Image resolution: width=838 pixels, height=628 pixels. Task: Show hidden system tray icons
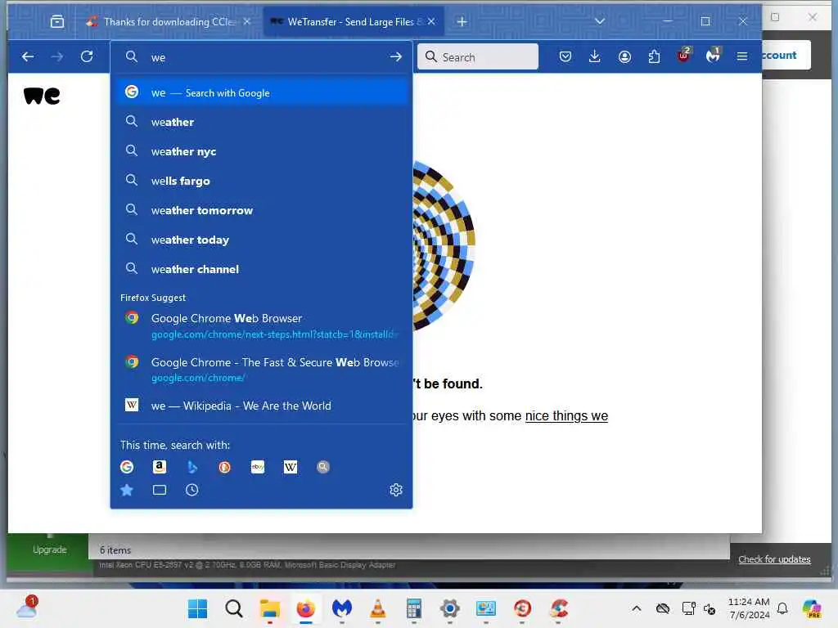point(636,608)
